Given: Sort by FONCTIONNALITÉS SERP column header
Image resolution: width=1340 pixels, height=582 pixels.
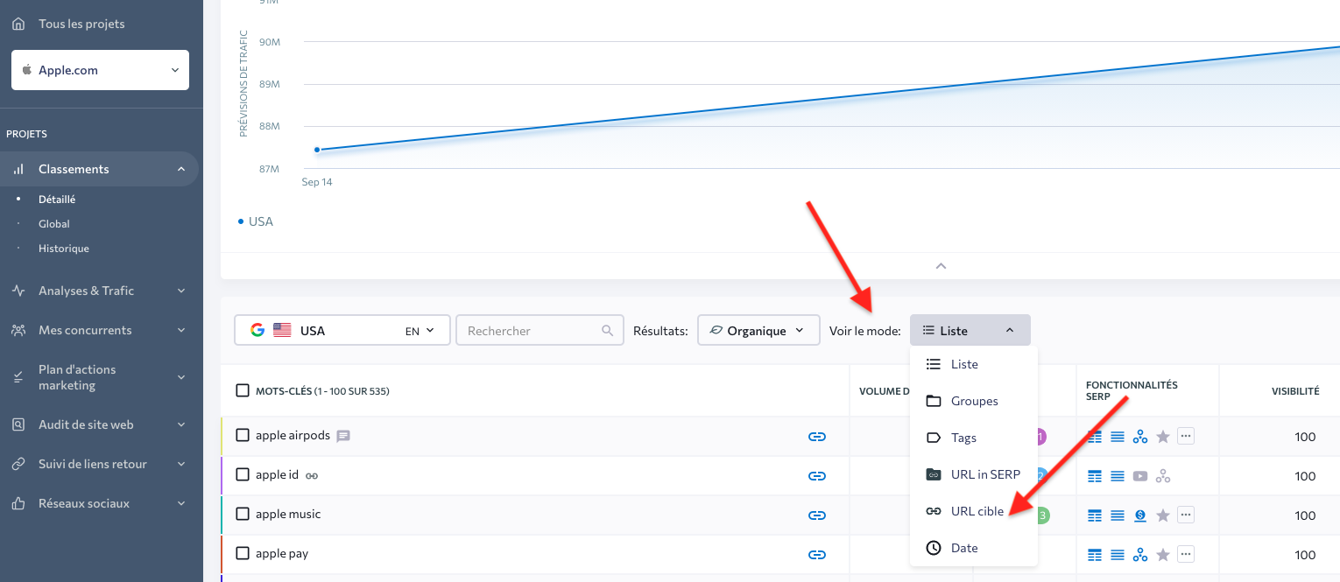Looking at the screenshot, I should coord(1132,390).
